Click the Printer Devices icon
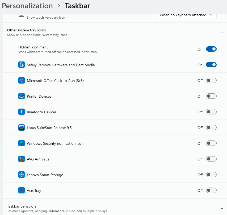227x215 pixels. (22, 96)
